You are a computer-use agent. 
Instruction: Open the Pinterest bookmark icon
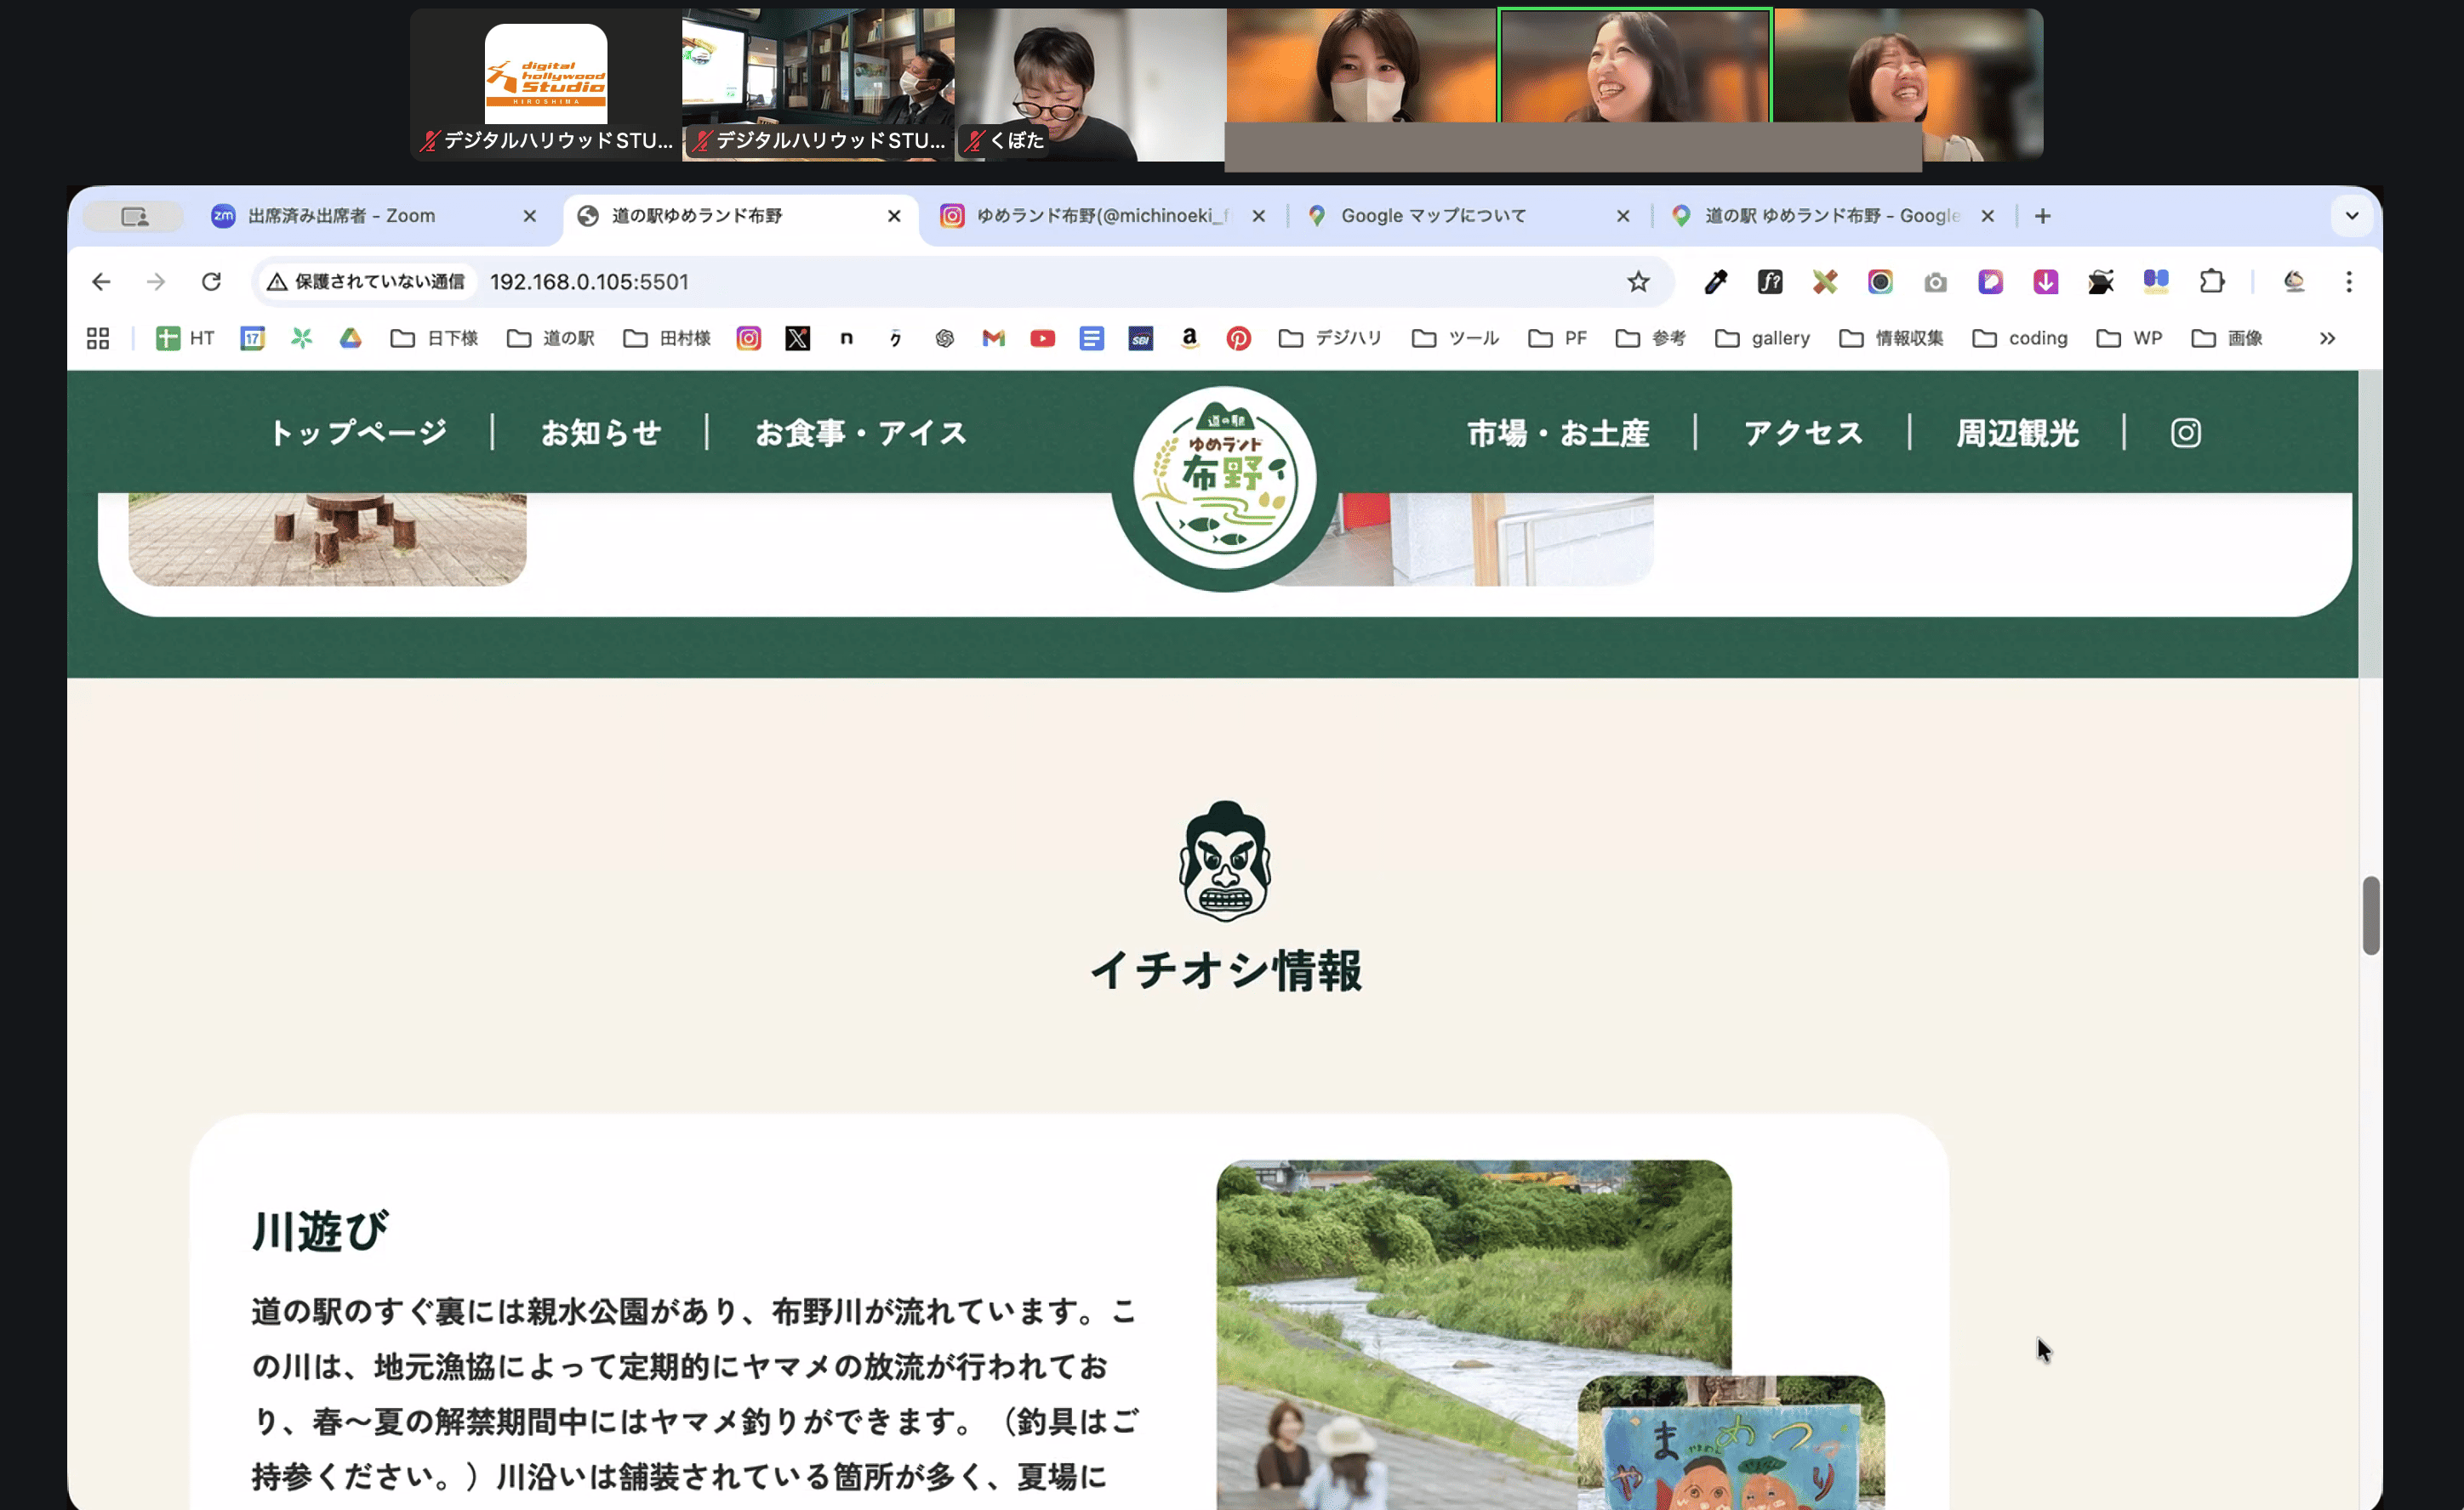click(x=1240, y=338)
